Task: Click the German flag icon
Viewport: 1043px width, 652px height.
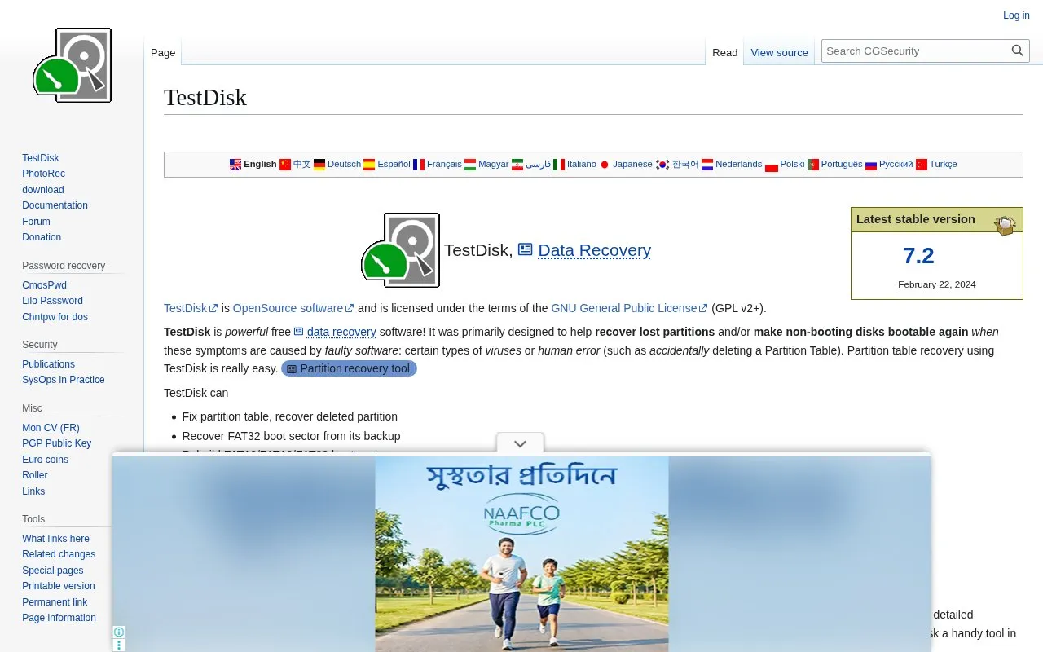Action: coord(319,165)
